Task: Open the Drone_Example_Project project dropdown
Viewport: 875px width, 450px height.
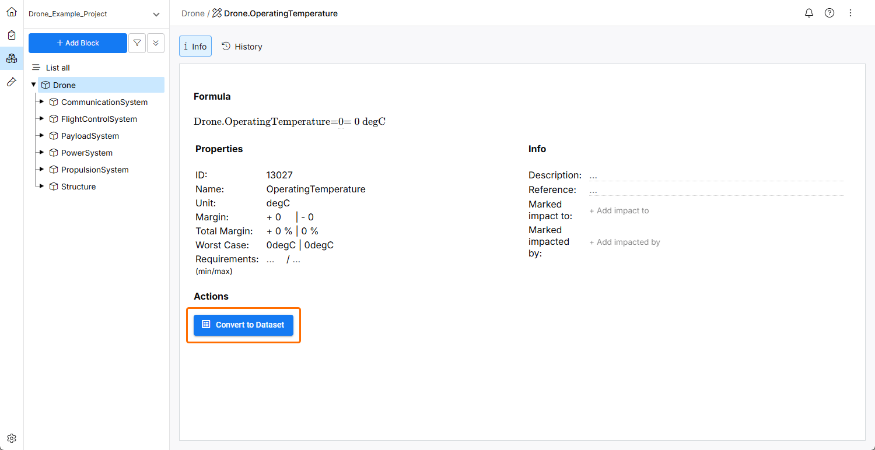Action: coord(156,14)
